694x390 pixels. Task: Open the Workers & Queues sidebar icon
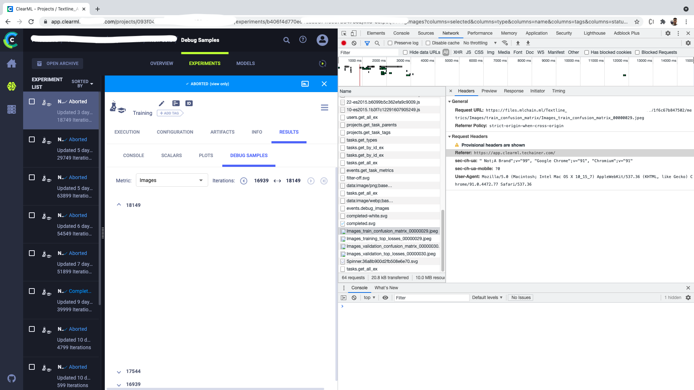pyautogui.click(x=11, y=109)
